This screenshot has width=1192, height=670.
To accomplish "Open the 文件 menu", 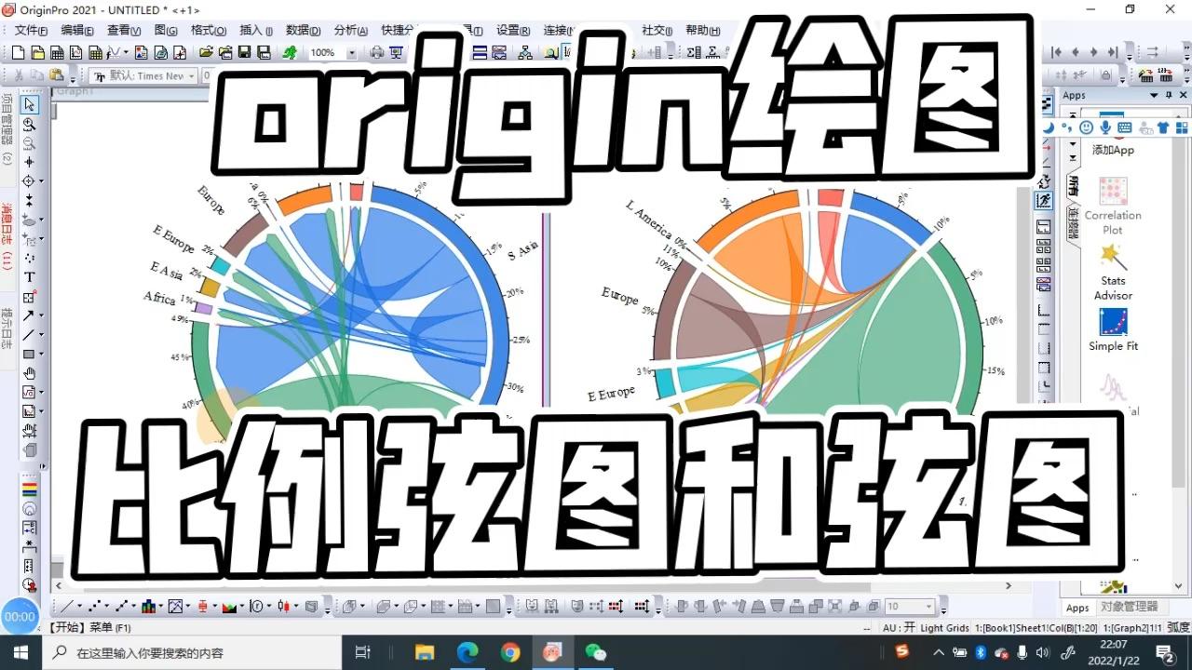I will (31, 30).
